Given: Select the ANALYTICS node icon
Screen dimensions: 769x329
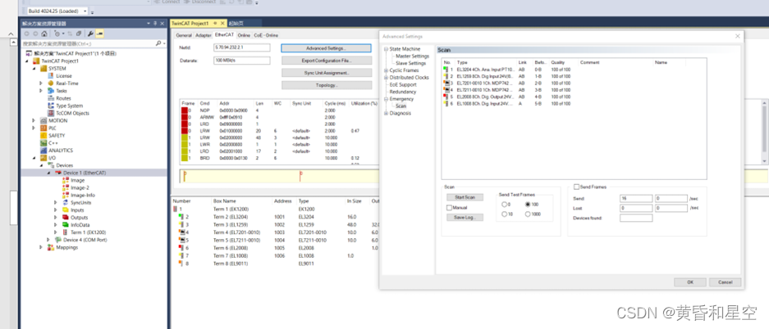Looking at the screenshot, I should 44,151.
